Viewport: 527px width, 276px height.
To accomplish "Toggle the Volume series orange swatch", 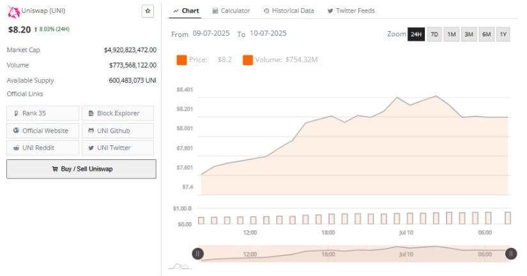I will [248, 60].
